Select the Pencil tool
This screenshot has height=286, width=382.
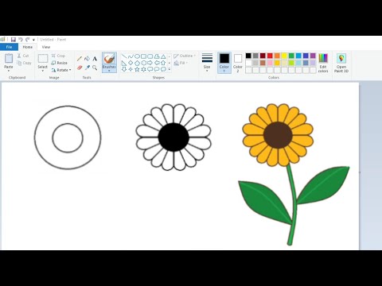[80, 59]
